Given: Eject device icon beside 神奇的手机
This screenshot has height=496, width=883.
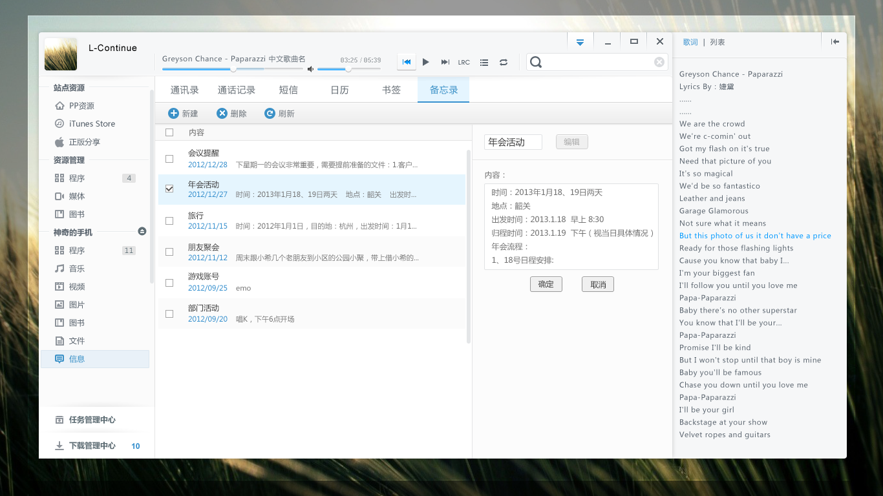Looking at the screenshot, I should coord(142,231).
